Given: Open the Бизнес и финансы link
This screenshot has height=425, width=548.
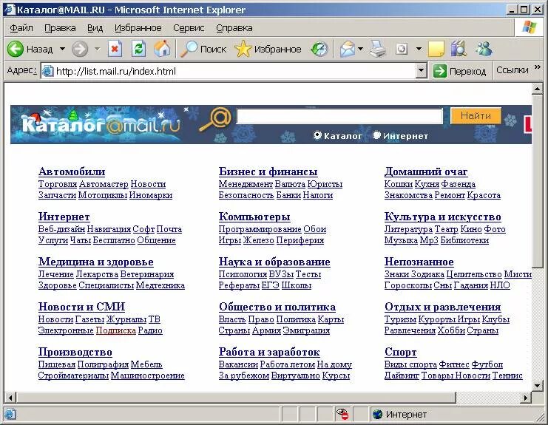Looking at the screenshot, I should point(268,171).
